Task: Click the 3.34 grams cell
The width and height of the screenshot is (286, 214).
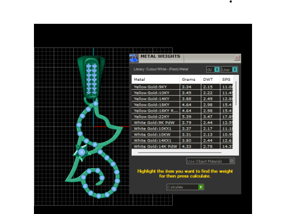Action: [190, 87]
